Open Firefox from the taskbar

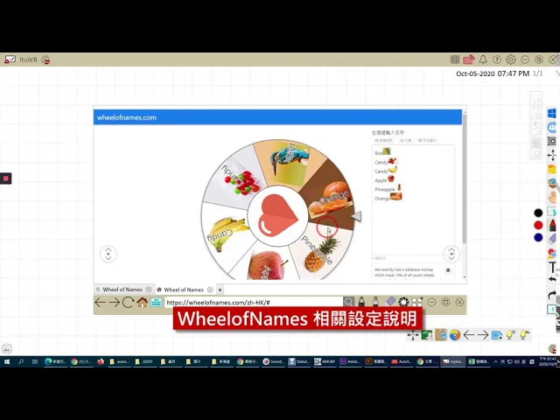pyautogui.click(x=101, y=361)
